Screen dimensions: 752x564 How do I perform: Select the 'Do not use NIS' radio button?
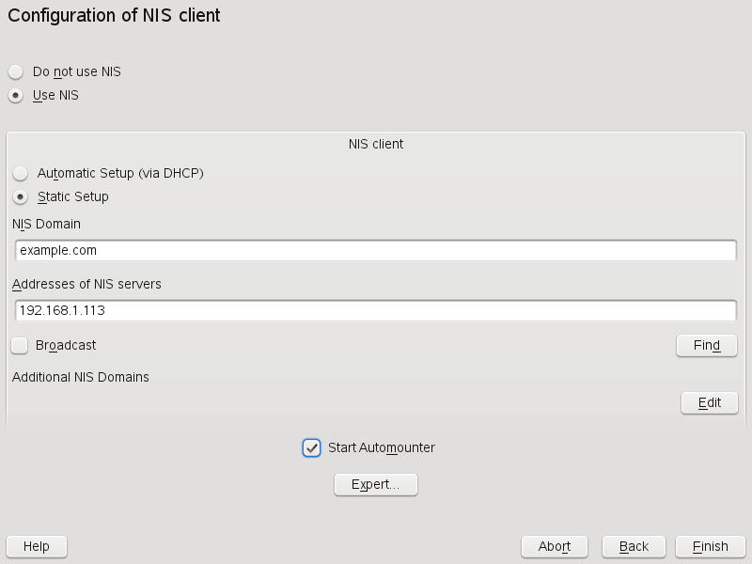[16, 71]
